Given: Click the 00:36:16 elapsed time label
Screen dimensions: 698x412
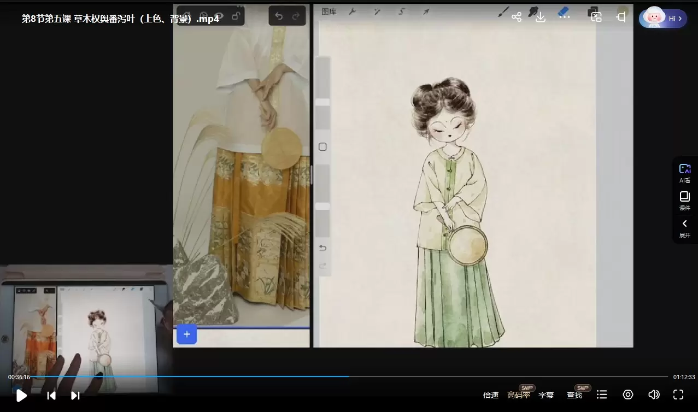Looking at the screenshot, I should point(19,377).
